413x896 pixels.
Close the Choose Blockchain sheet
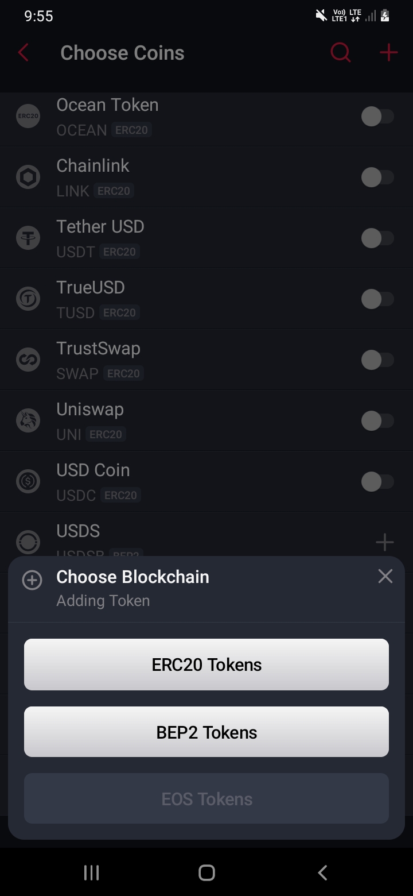[x=385, y=576]
